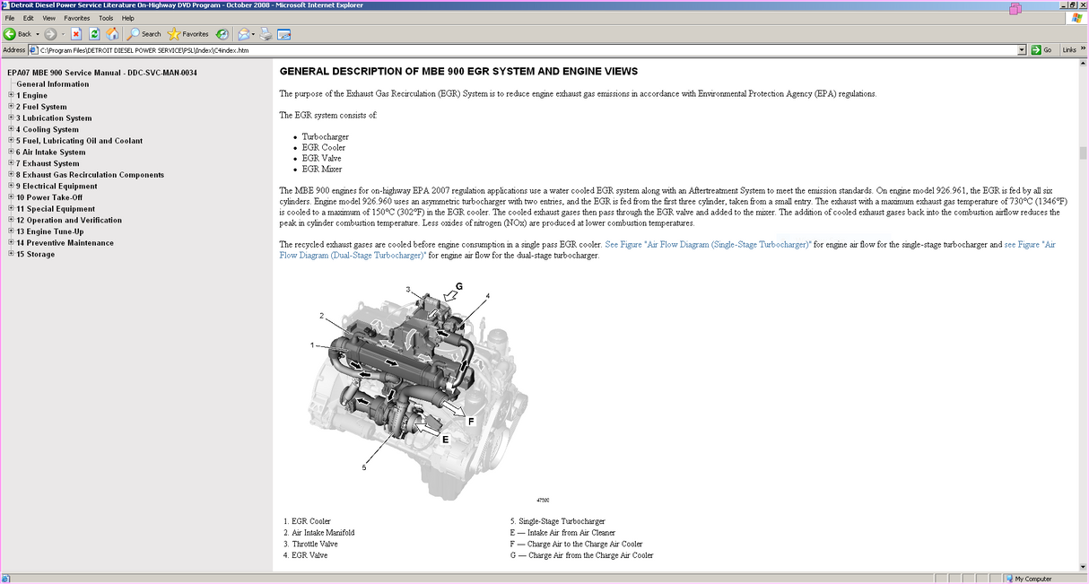Toggle the Search sidebar
Image resolution: width=1089 pixels, height=584 pixels.
tap(142, 34)
